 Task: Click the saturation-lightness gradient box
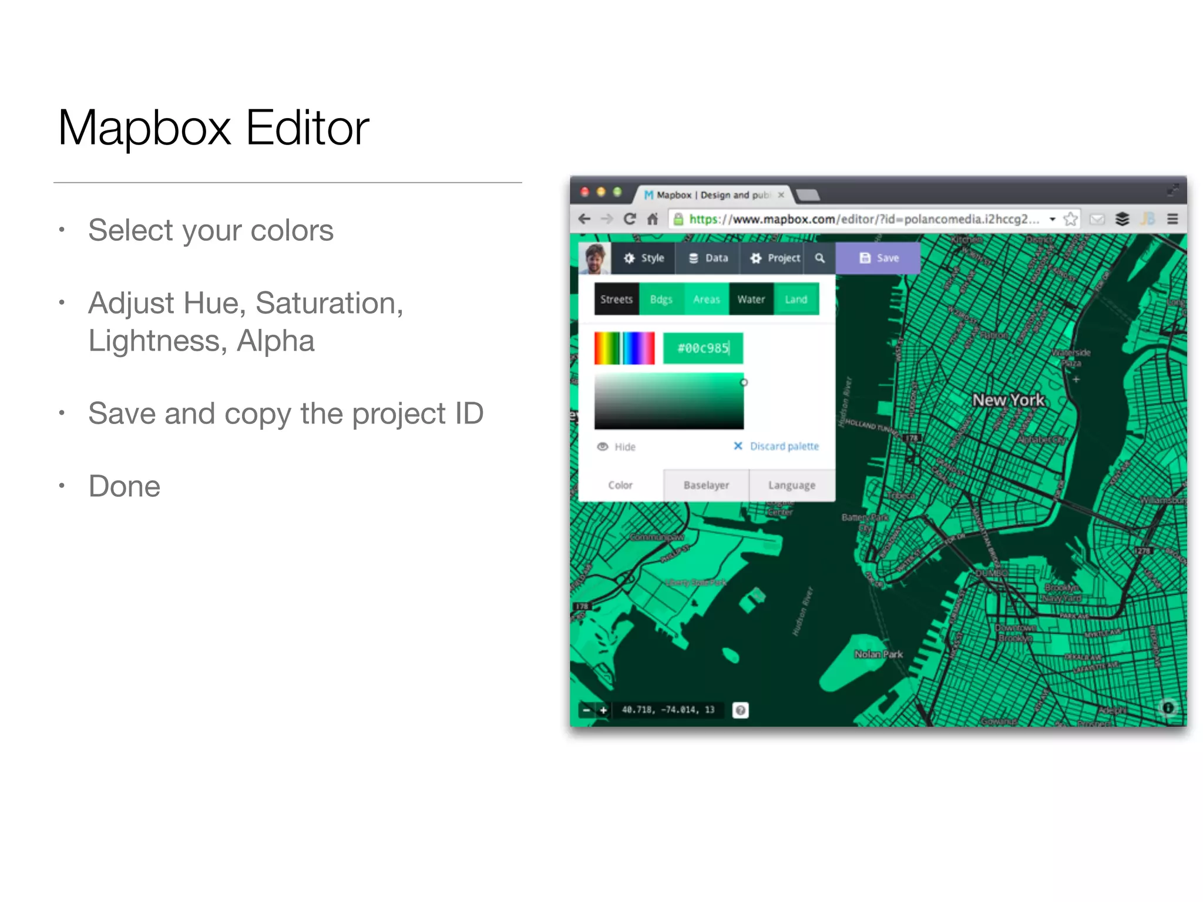point(669,401)
